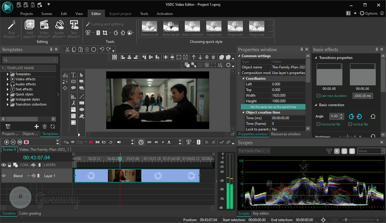Switch to the Color grading tab
Image resolution: width=386 pixels, height=223 pixels.
(31, 213)
